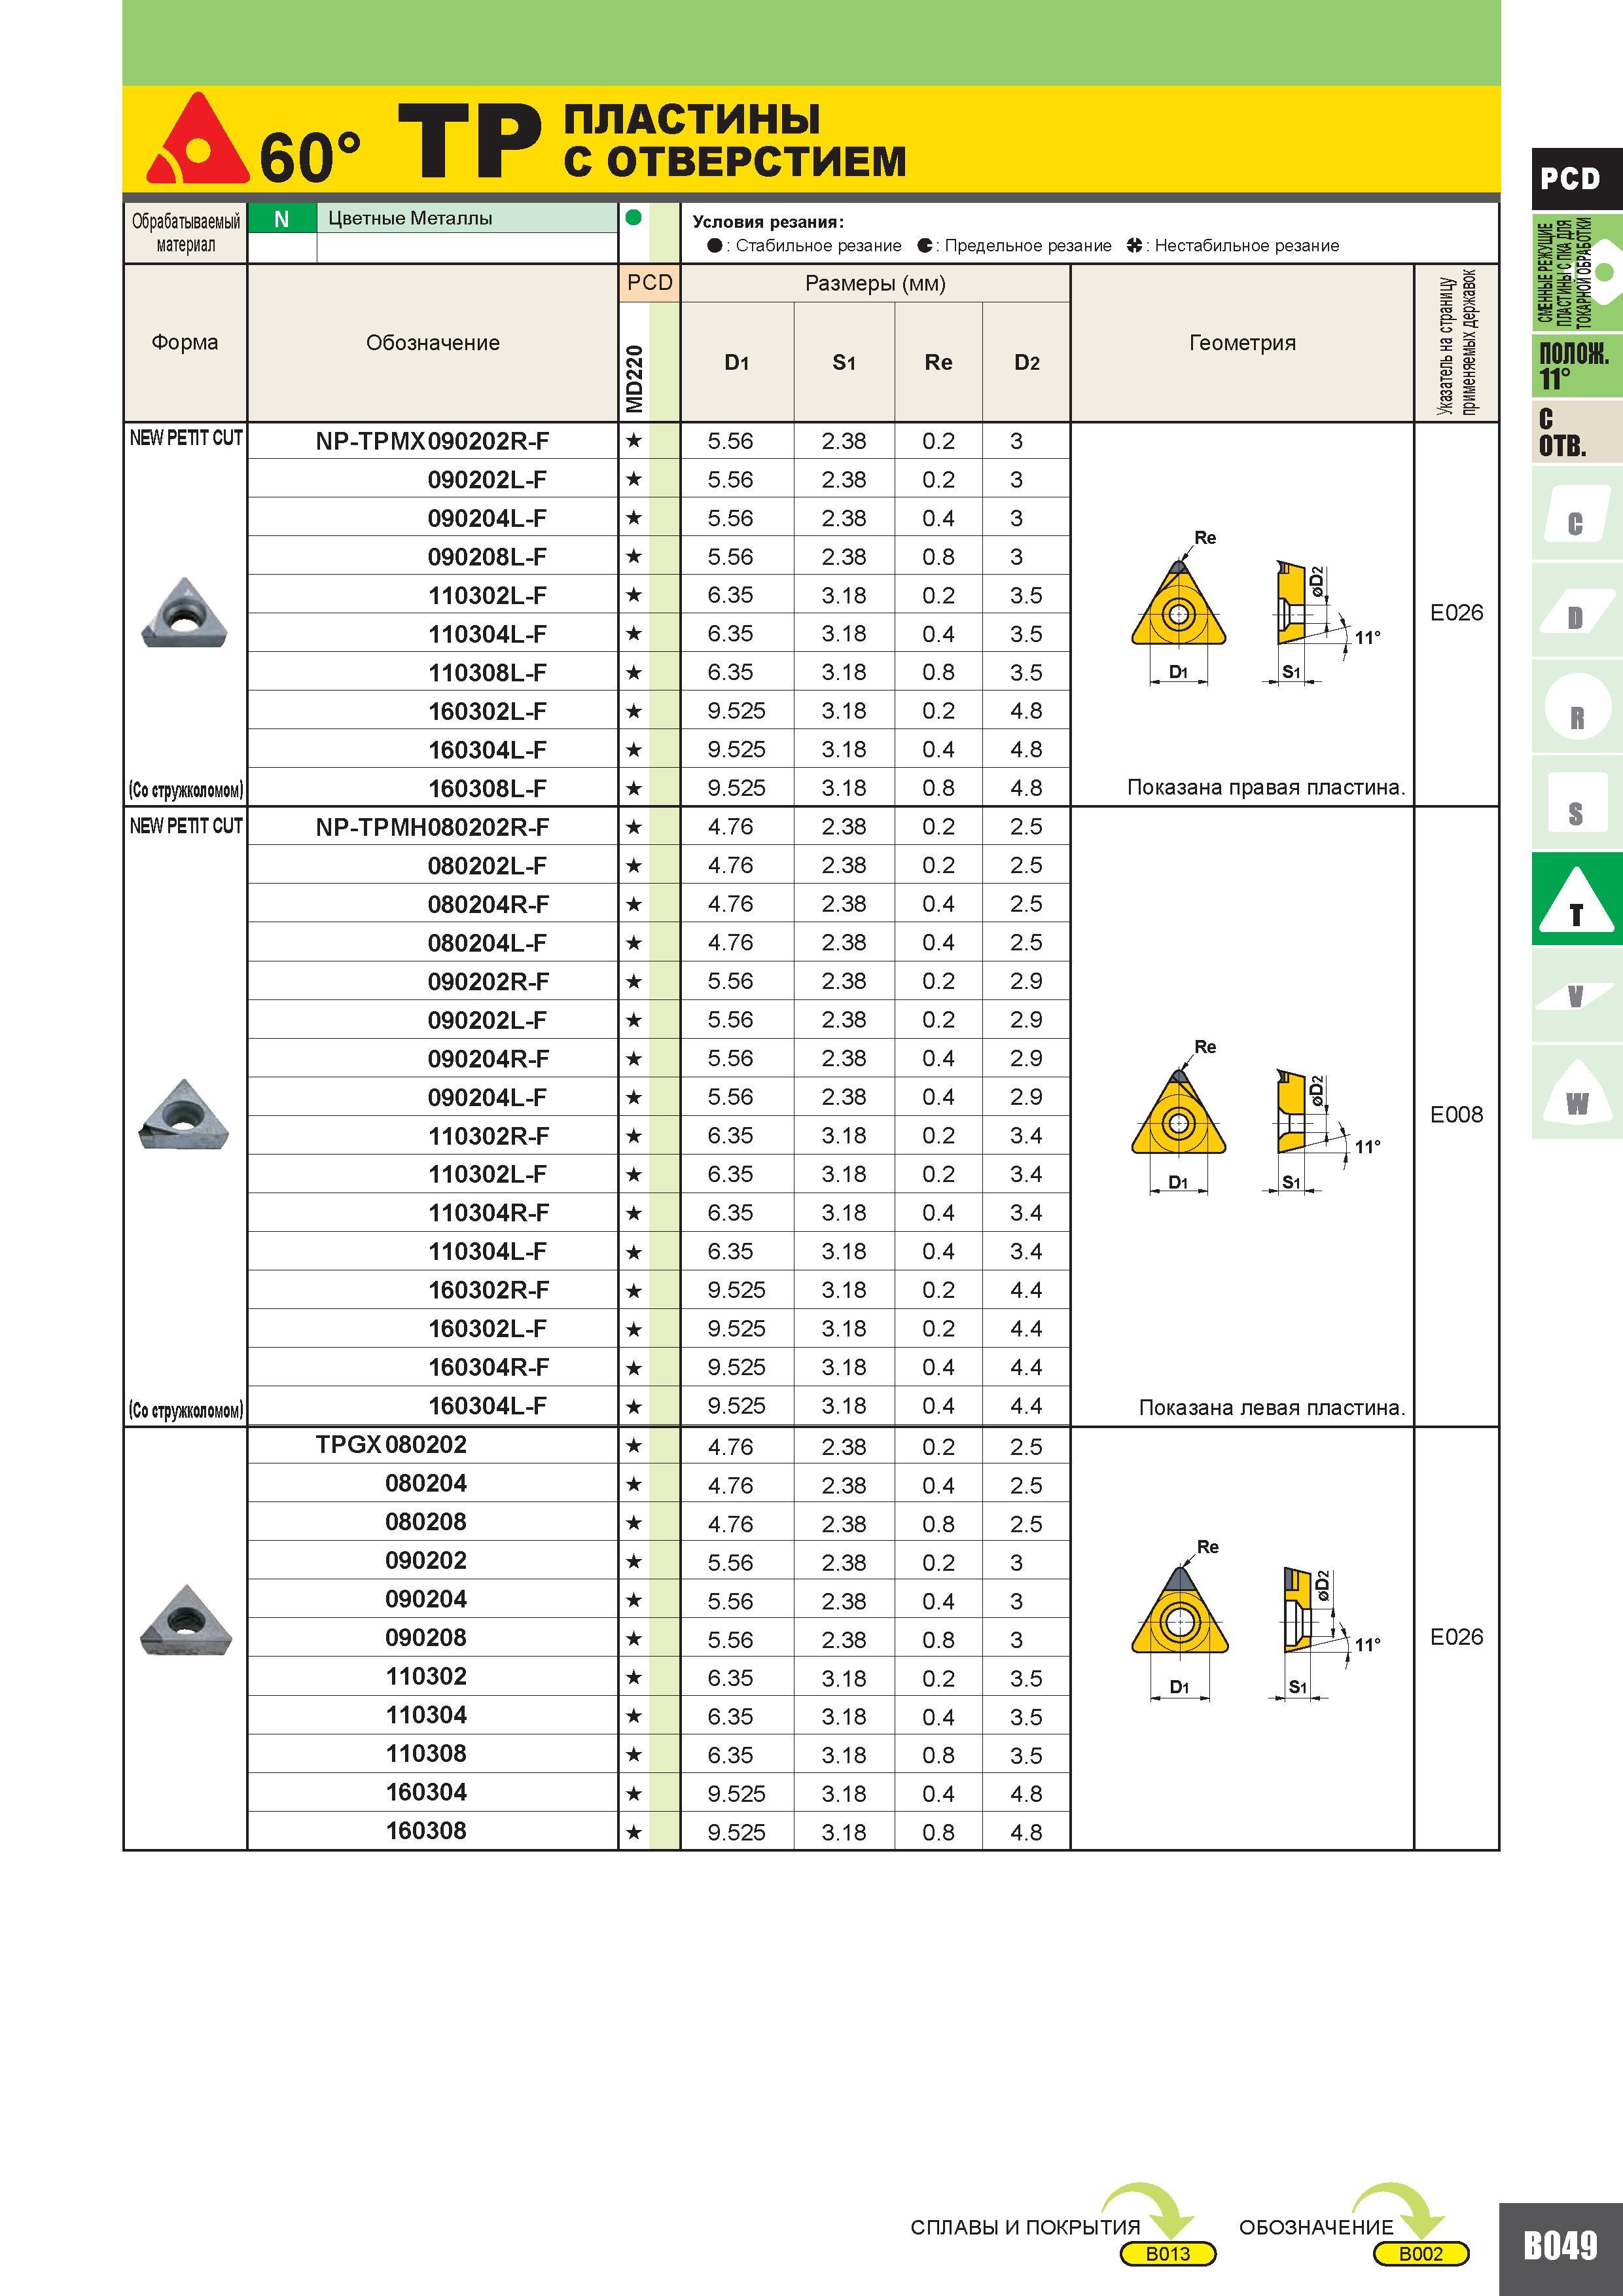Click the Показана правая пластина note
The height and width of the screenshot is (2296, 1623).
(1266, 788)
